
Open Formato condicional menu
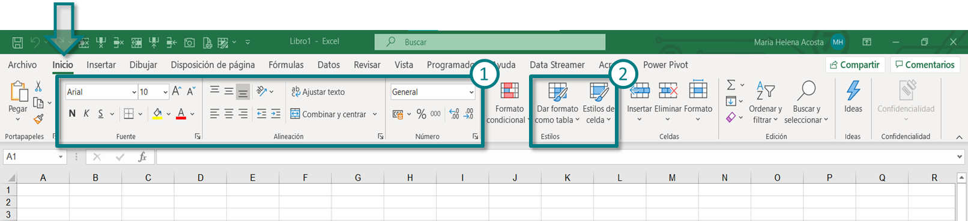tap(509, 102)
